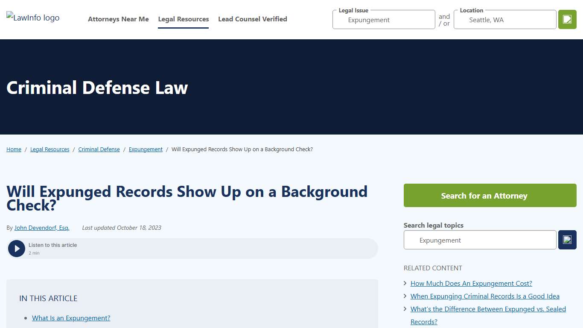Click the Search legal topics input box

click(480, 240)
